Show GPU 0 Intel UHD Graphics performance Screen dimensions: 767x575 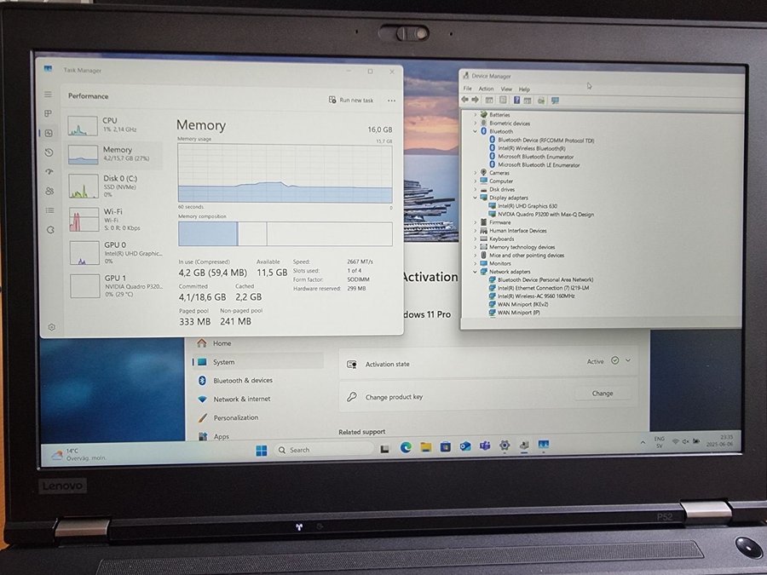(116, 252)
